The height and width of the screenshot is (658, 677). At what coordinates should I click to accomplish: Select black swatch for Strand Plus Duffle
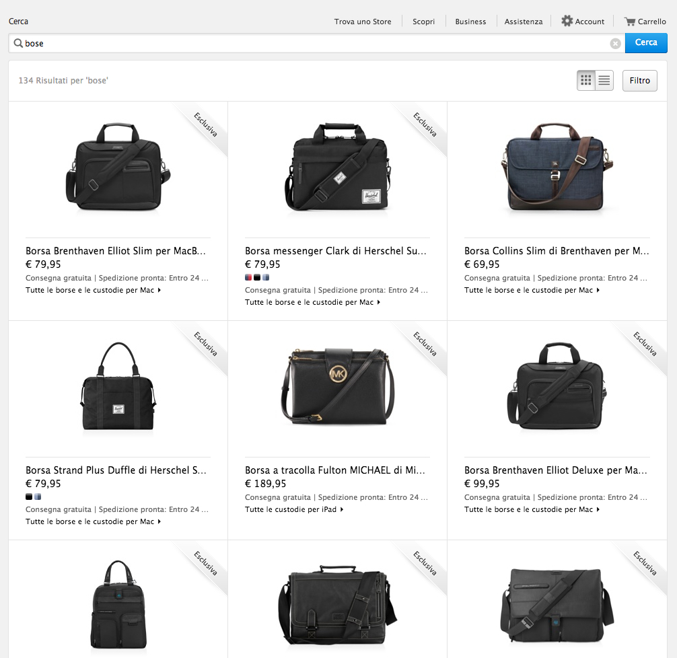pyautogui.click(x=29, y=497)
